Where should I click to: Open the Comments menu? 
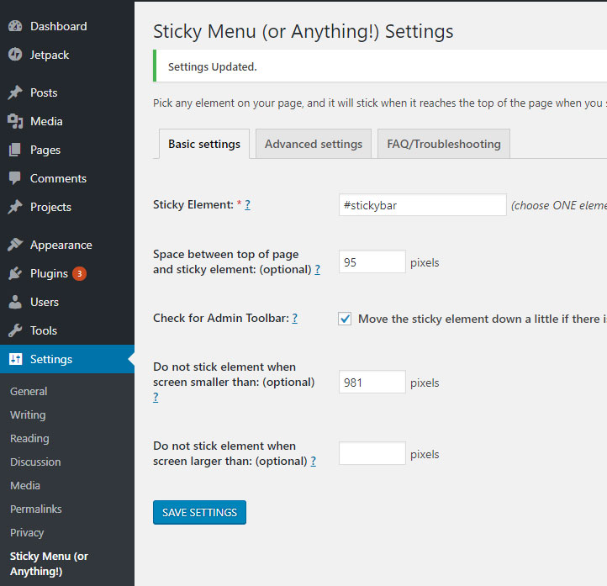(x=59, y=178)
